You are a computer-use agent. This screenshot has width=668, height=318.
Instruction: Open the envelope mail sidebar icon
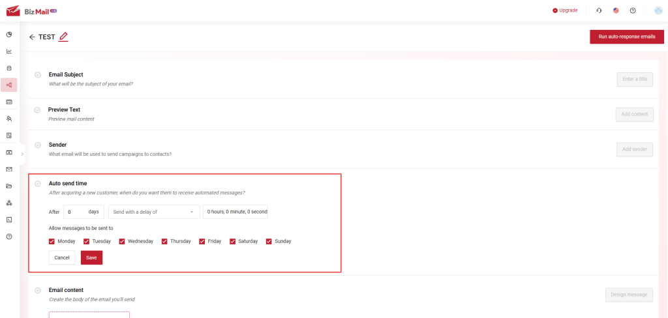[x=9, y=169]
